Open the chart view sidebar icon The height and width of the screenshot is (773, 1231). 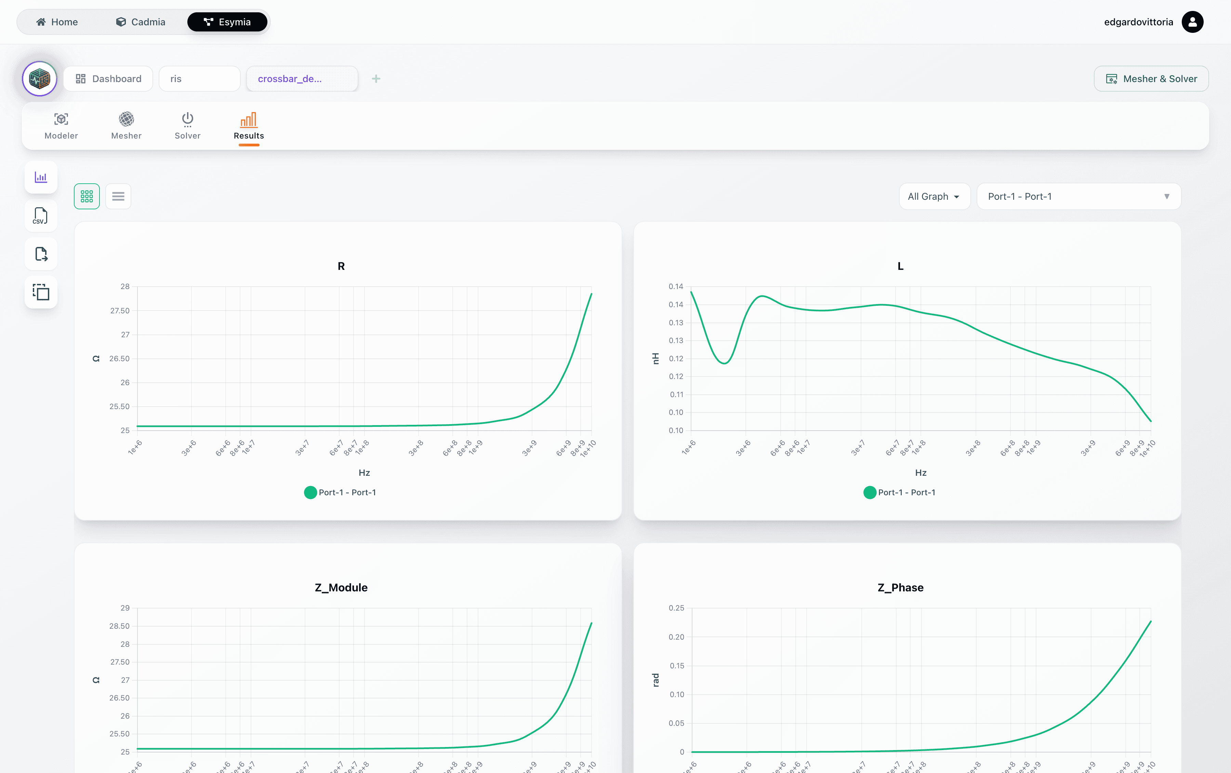pos(41,178)
